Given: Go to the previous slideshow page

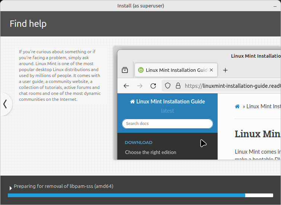Looking at the screenshot, I should coord(5,104).
